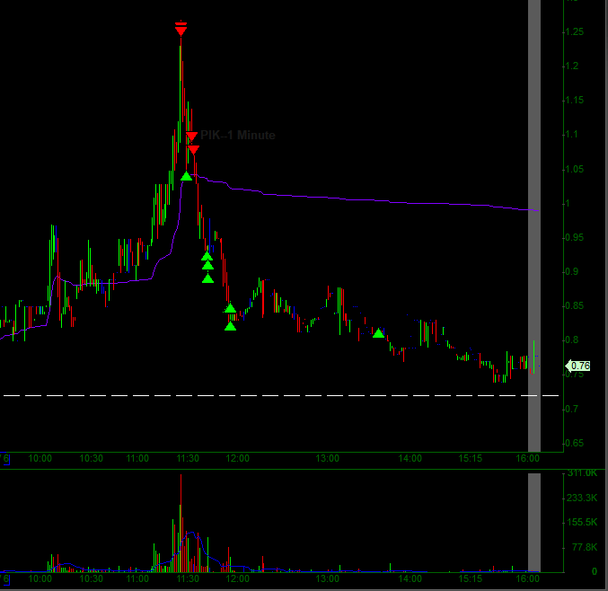Select the PIK--1 Minute chart label
This screenshot has width=608, height=591.
click(238, 135)
